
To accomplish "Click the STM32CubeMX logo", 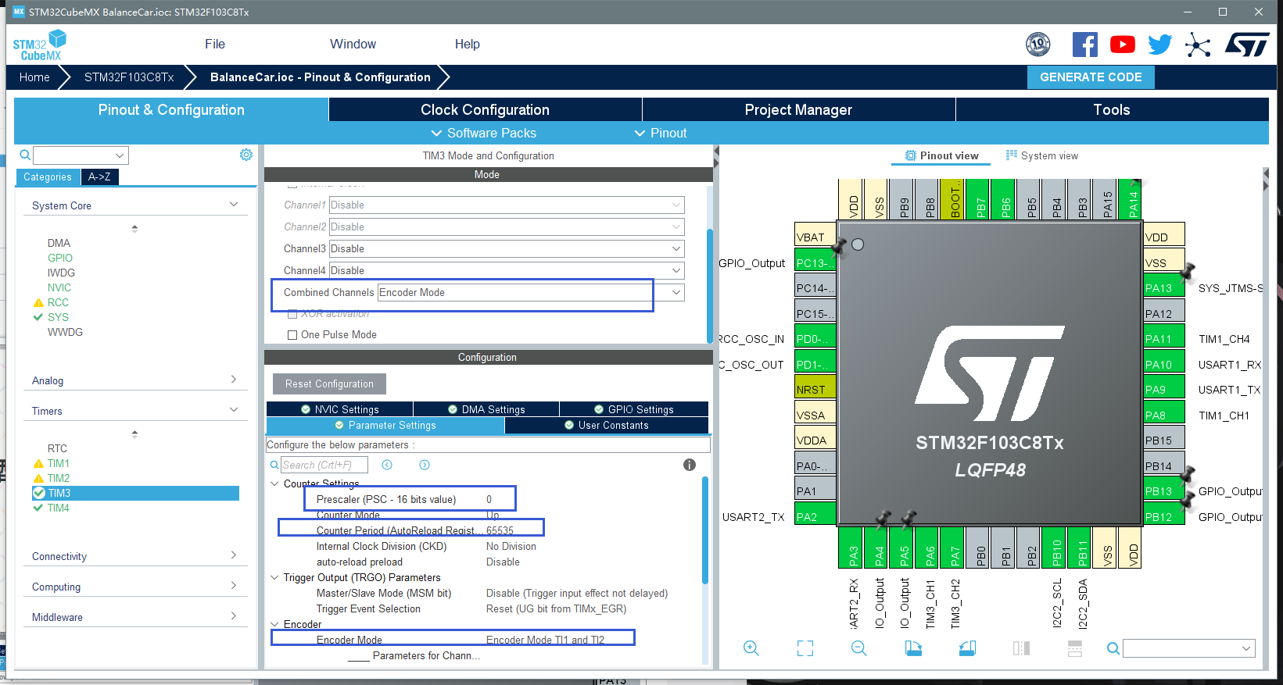I will click(x=39, y=45).
